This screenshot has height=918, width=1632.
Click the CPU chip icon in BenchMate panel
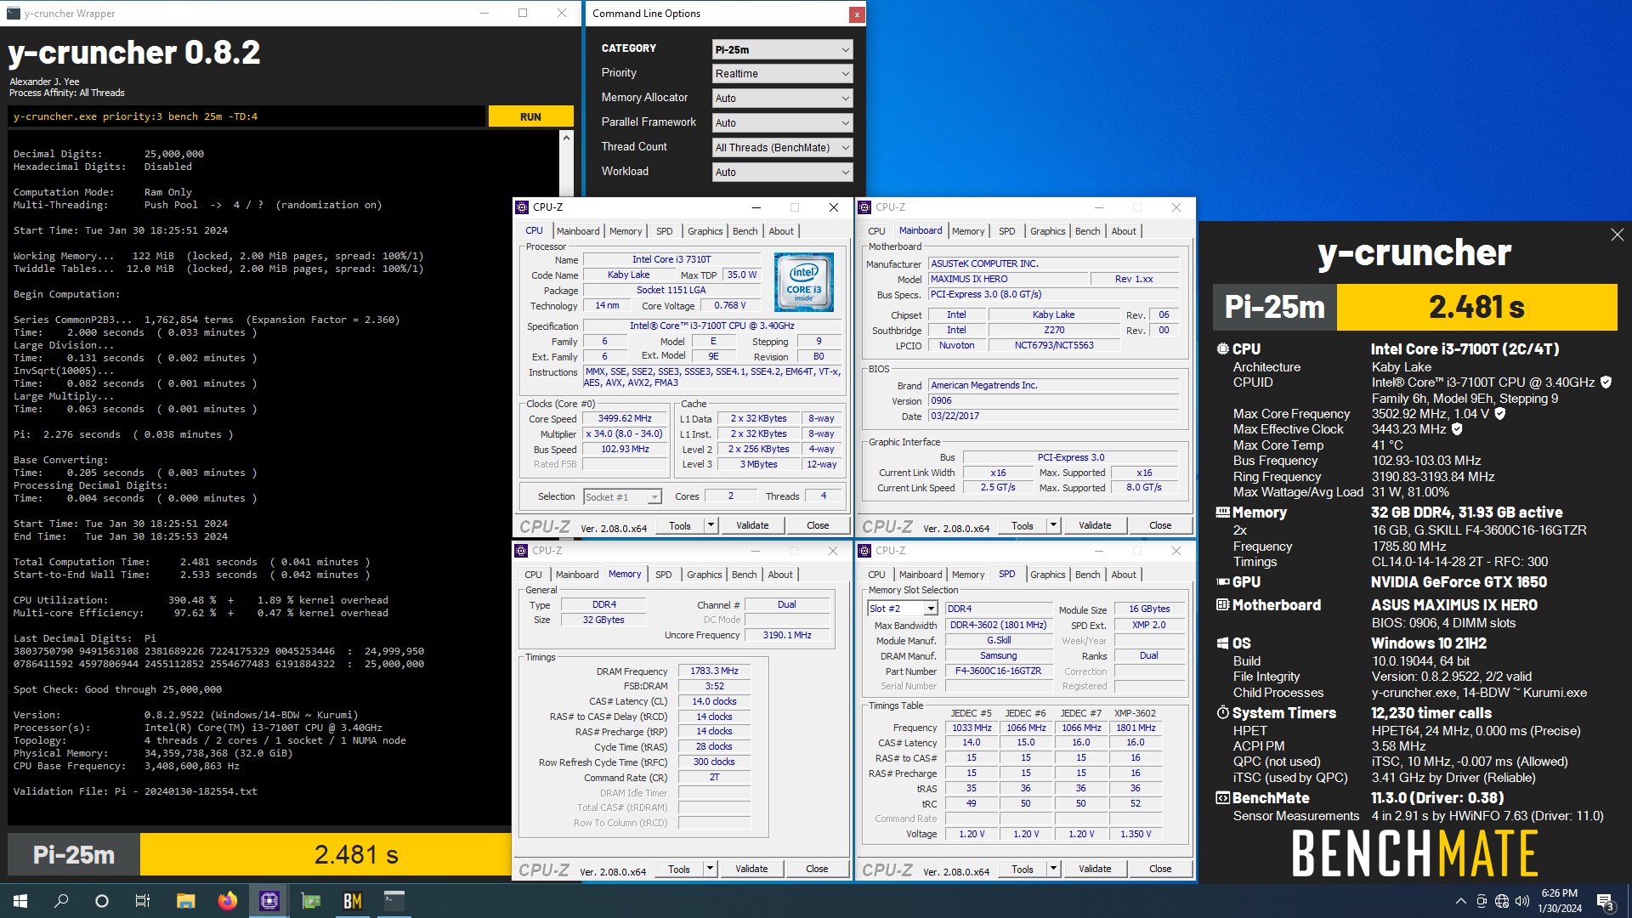pyautogui.click(x=1222, y=348)
